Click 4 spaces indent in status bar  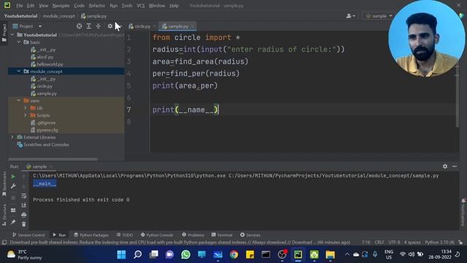tap(412, 243)
